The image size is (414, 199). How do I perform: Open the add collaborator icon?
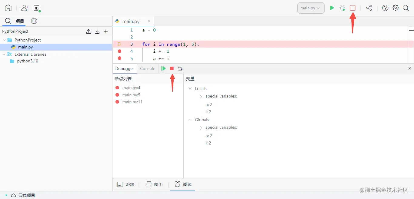coord(25,8)
